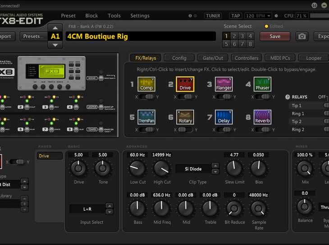Open the Preset menu
Viewport: 329px width, 245px height.
click(x=68, y=16)
